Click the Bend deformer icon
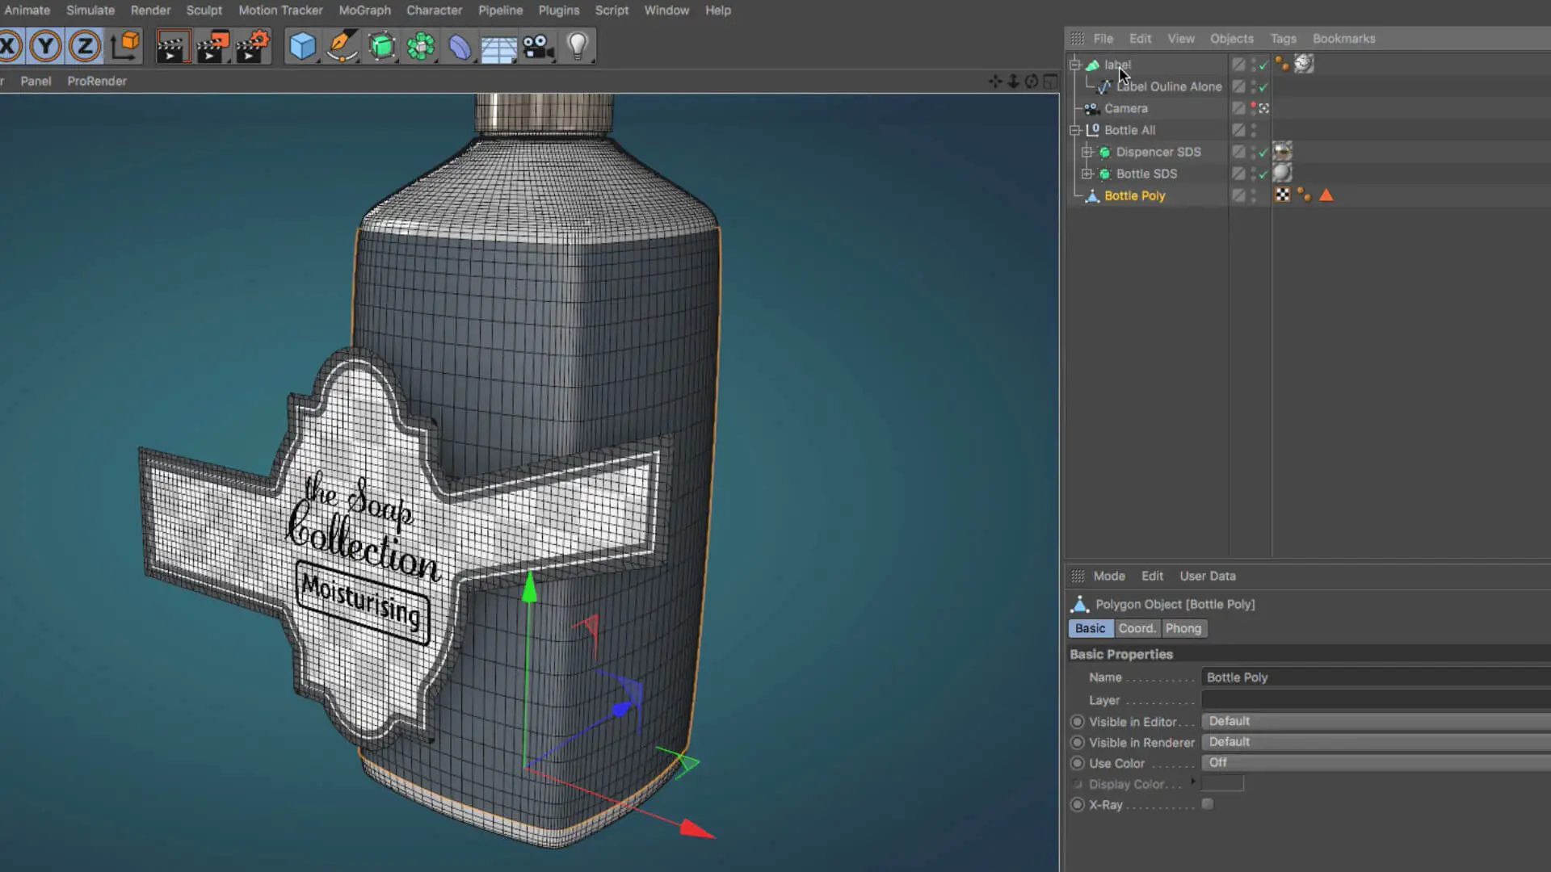Image resolution: width=1551 pixels, height=872 pixels. pyautogui.click(x=460, y=46)
